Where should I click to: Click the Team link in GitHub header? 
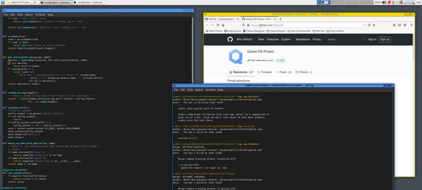261,39
